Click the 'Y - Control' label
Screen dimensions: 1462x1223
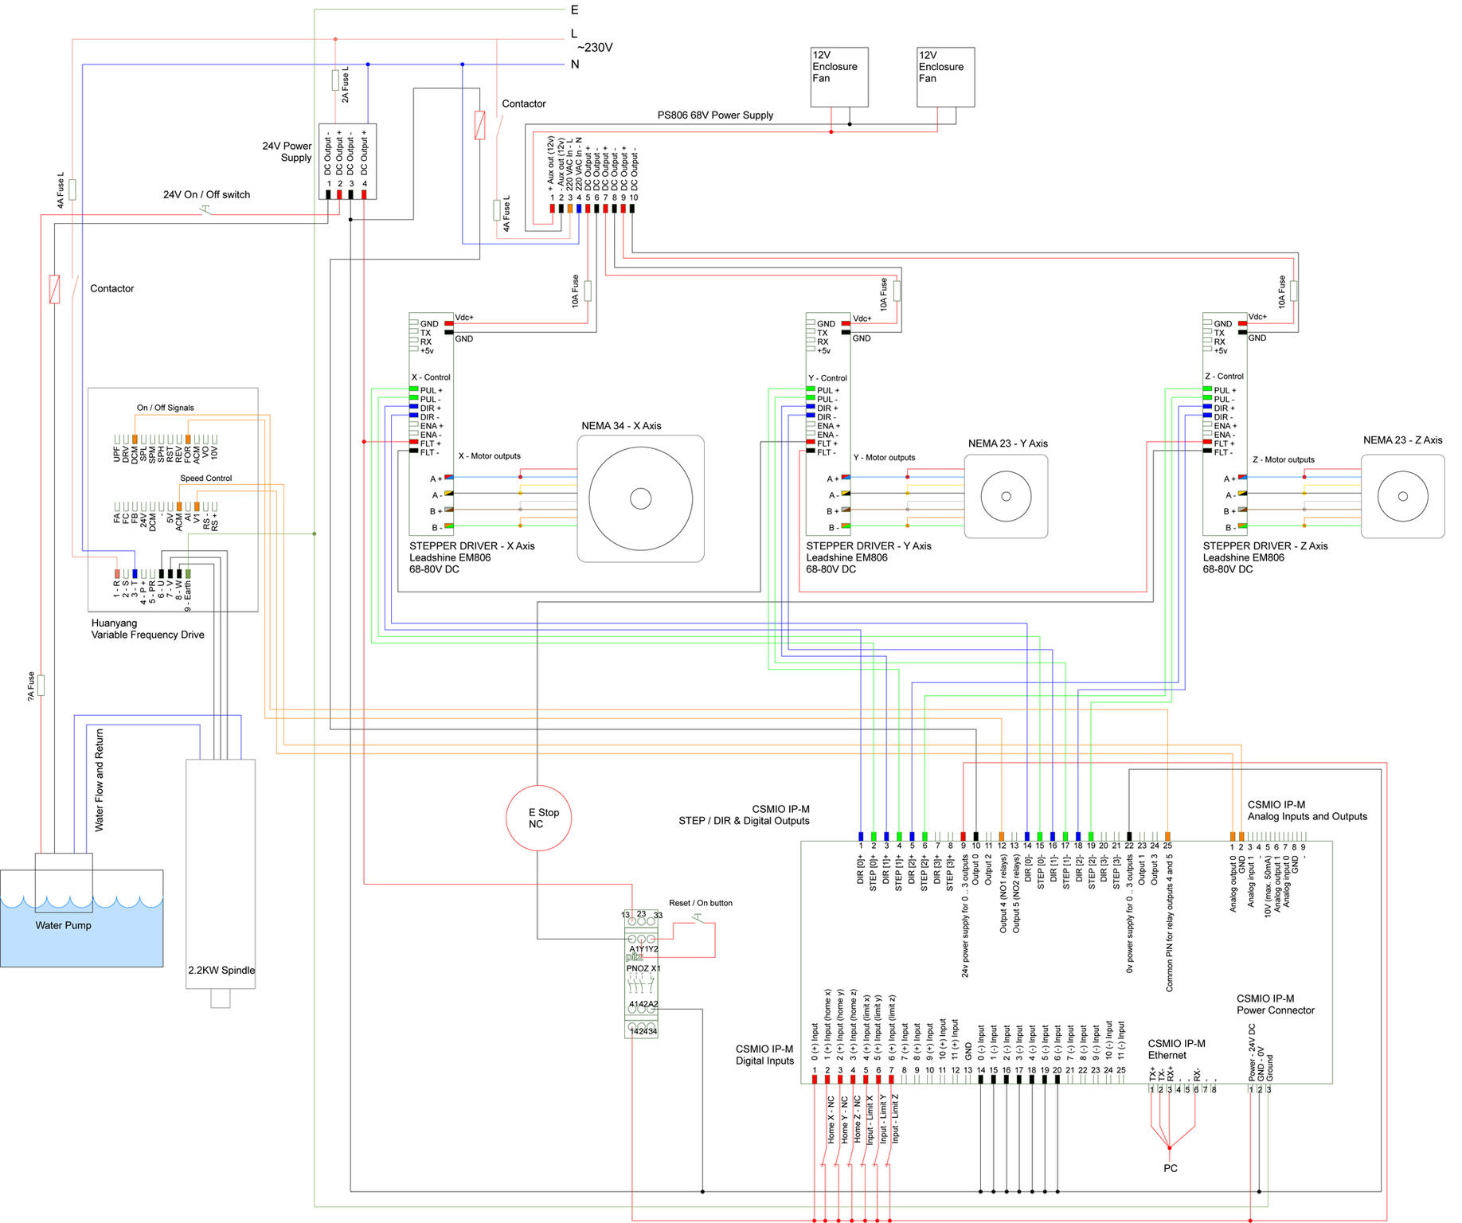coord(827,378)
